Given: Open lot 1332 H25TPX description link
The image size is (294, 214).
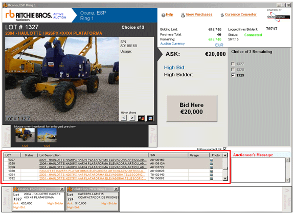Looking at the screenshot, I should click(92, 178).
